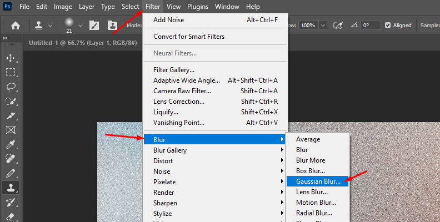Screen dimensions: 440x222
Task: Select the Clone Stamp tool in toolbar
Action: tap(11, 188)
